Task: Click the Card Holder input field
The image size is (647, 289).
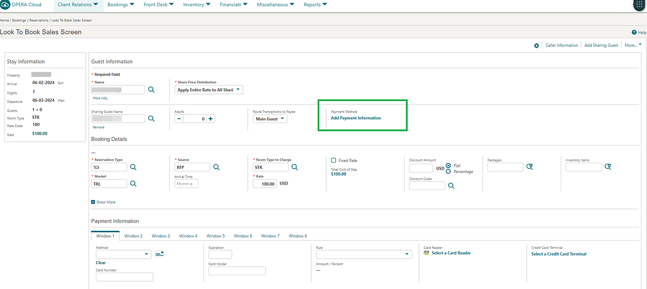Action: click(x=237, y=271)
